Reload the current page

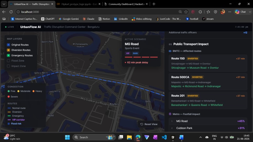pos(11,12)
